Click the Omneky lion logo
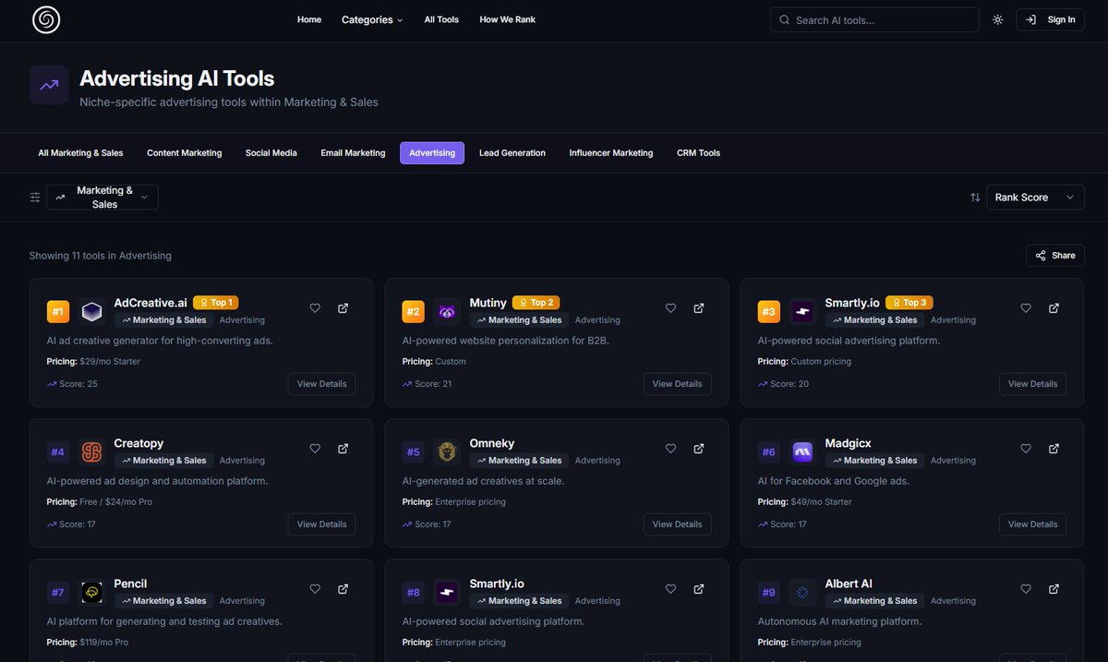Screen dimensions: 1108x662 click(447, 452)
